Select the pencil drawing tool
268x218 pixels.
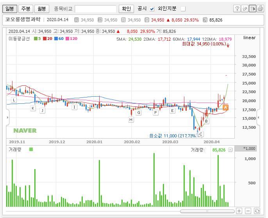(245, 8)
